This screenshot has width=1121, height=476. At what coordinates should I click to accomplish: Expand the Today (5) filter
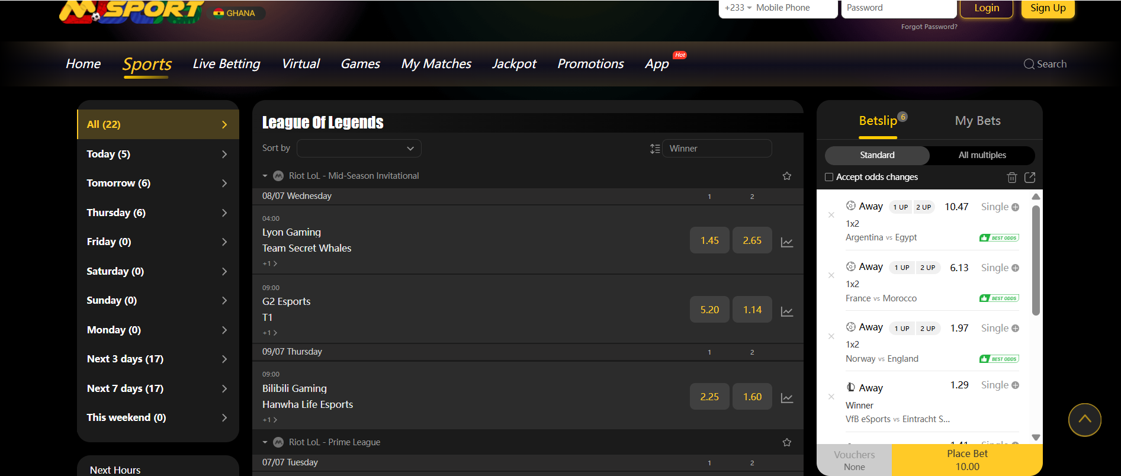coord(158,154)
